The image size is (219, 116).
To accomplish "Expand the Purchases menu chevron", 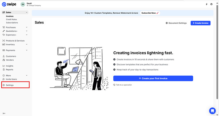I will pos(27,27).
